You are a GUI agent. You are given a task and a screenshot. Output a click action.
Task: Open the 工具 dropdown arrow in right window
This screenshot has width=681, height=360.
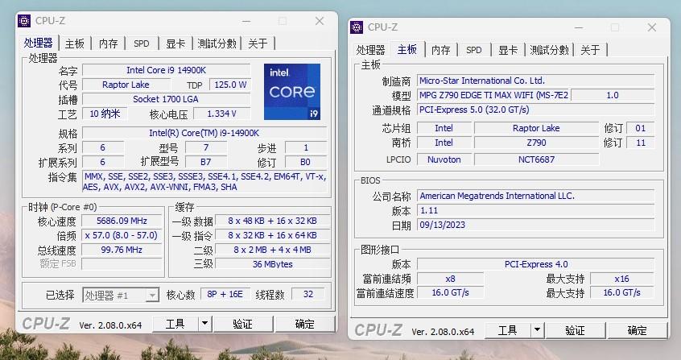coord(537,330)
